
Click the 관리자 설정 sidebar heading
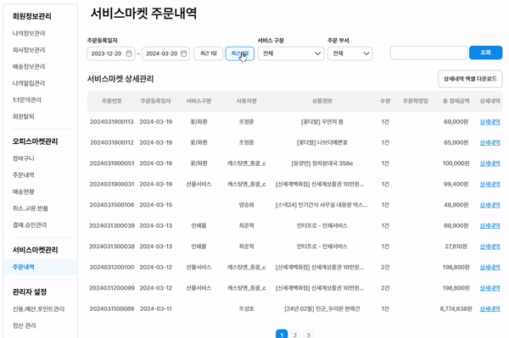pos(29,292)
